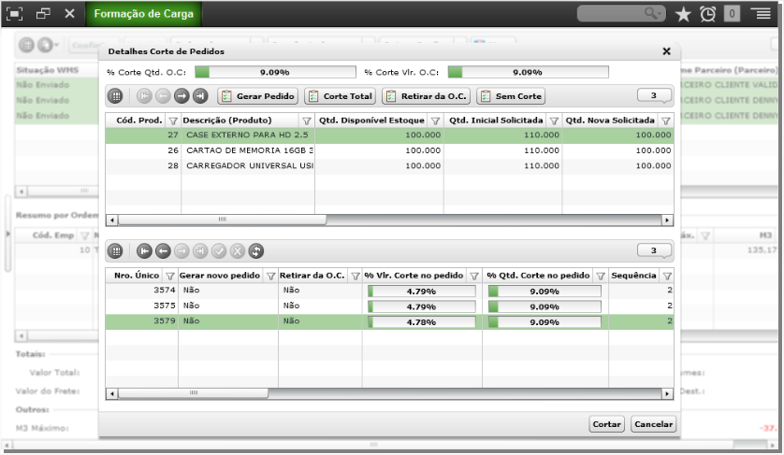Open filter for Qtd. Nova Solicitada column
This screenshot has width=784, height=455.
[665, 121]
